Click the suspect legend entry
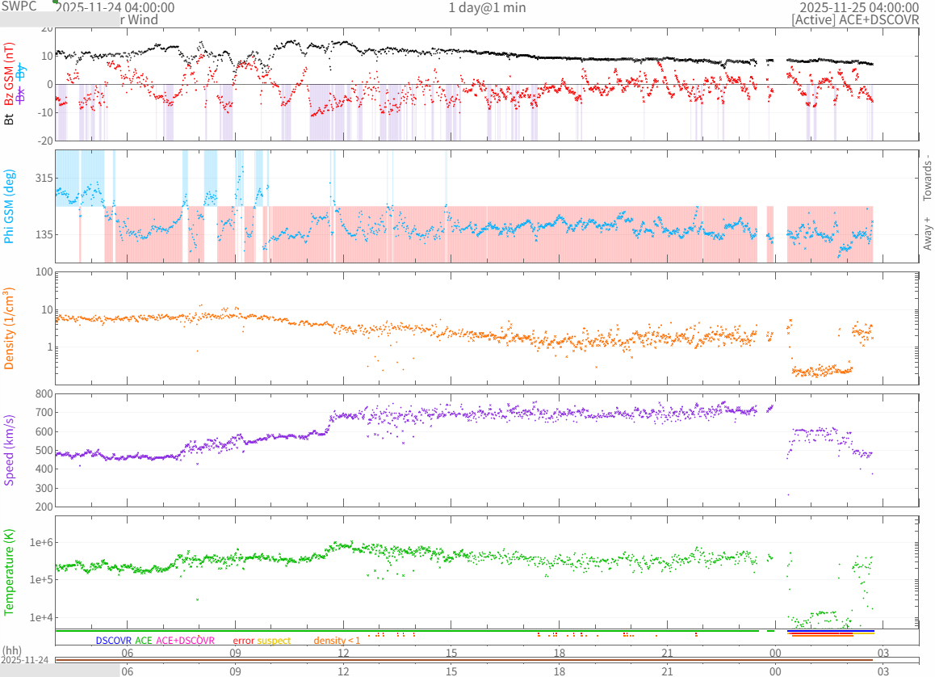Image resolution: width=935 pixels, height=677 pixels. (274, 641)
